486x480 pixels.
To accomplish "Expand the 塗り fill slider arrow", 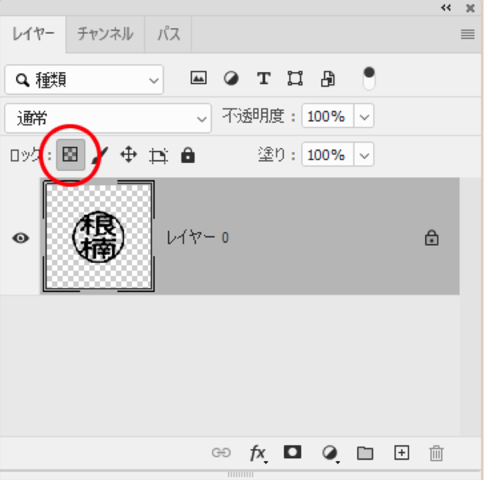I will [x=364, y=154].
